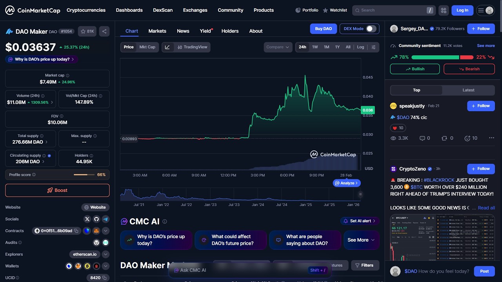The image size is (502, 282).
Task: Click the repost icon on speakjustly post
Action: click(444, 138)
